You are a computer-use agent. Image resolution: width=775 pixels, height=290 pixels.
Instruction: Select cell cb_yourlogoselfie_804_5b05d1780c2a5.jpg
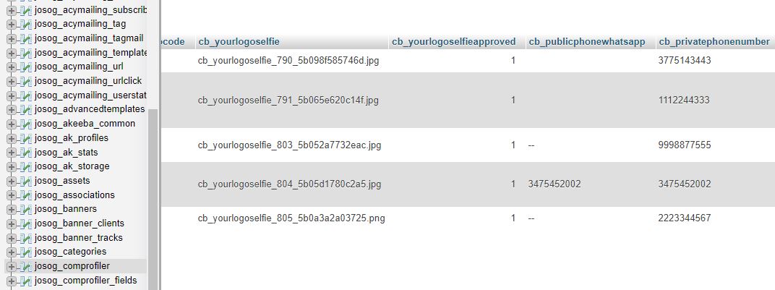click(x=290, y=184)
